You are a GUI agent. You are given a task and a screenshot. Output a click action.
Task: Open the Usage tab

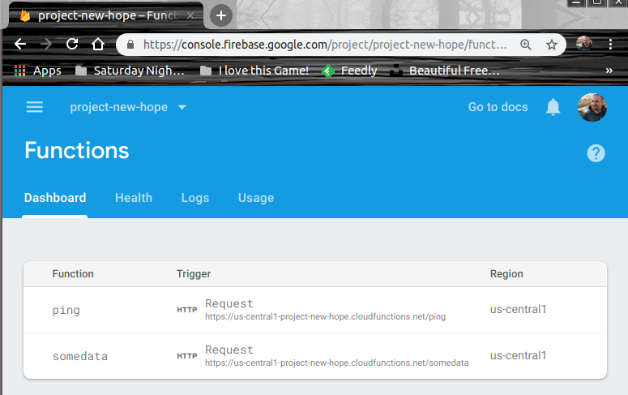[x=256, y=198]
